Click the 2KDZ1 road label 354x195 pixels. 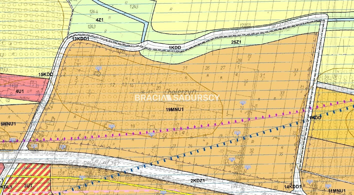pos(198,181)
